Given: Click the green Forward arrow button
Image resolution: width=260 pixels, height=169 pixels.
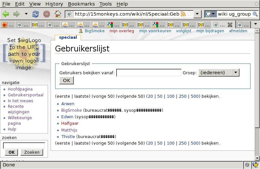Looking at the screenshot, I should pyautogui.click(x=16, y=14).
